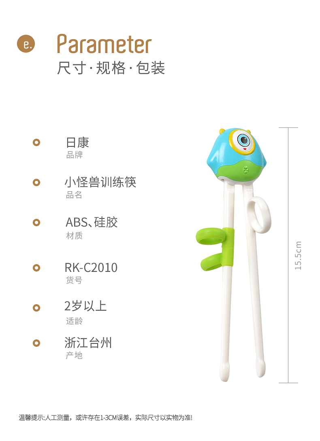Click the brand name 日康
This screenshot has width=320, height=441.
tap(77, 142)
